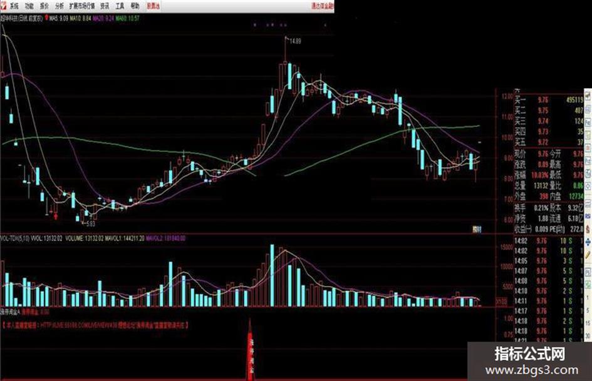The image size is (592, 381).
Task: Click the MA5: 9.09 indicator label
Action: (x=60, y=18)
